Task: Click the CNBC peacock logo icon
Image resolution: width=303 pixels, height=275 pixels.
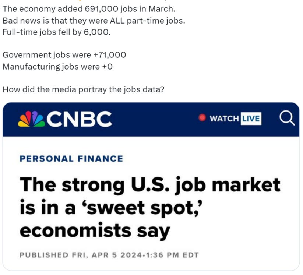Action: (32, 119)
